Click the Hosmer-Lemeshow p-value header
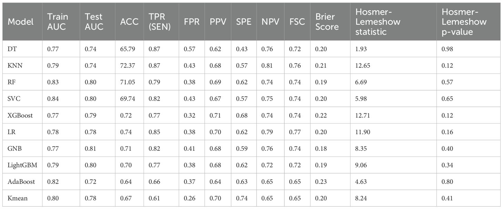 (464, 22)
